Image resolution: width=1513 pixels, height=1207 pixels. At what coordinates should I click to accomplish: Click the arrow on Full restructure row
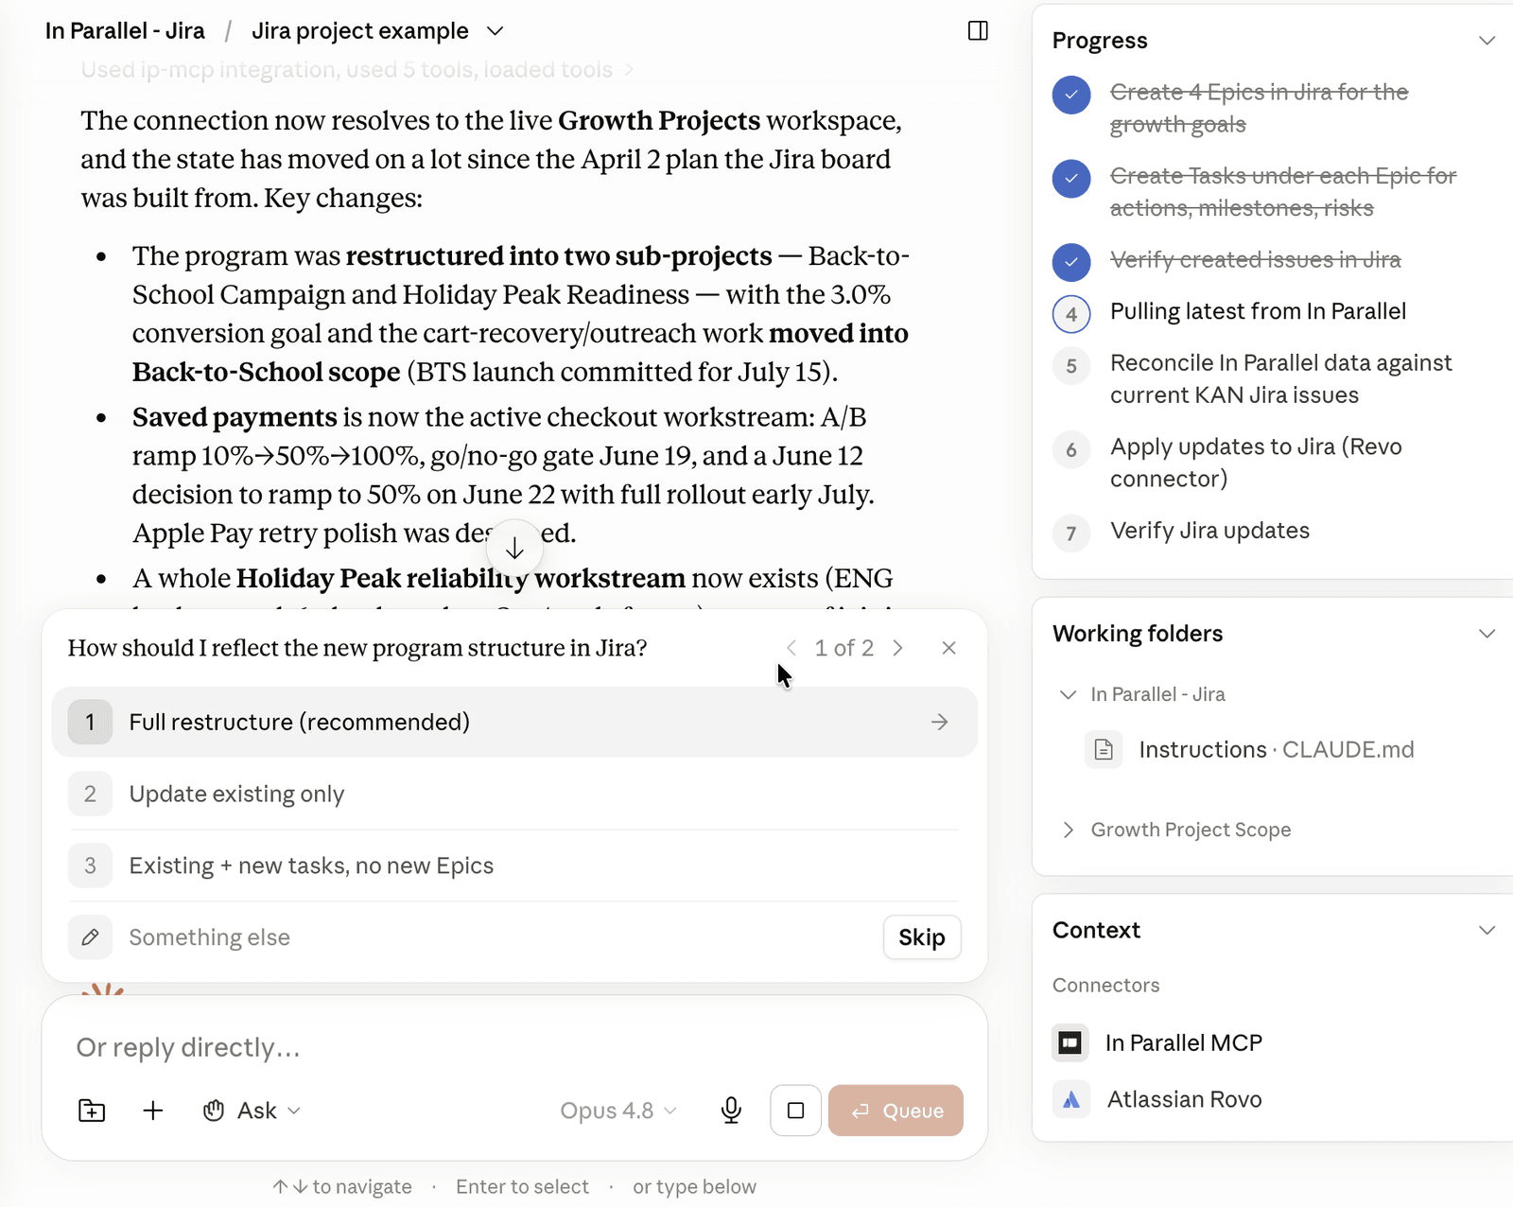(939, 722)
